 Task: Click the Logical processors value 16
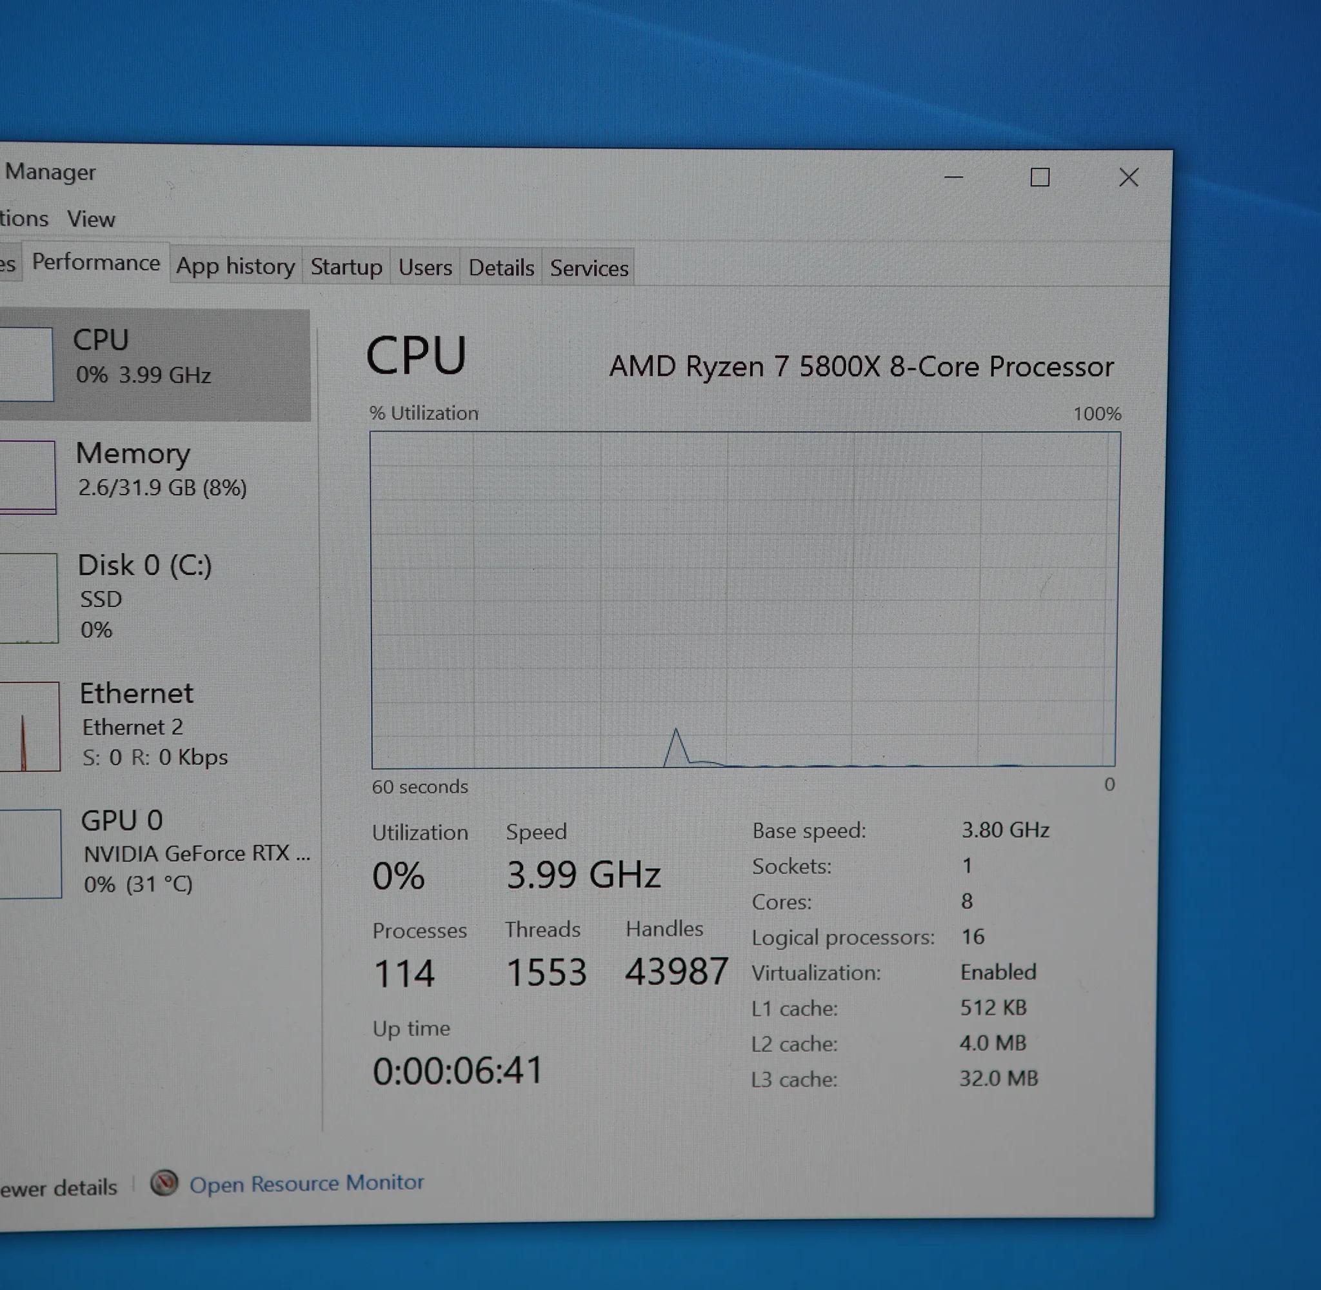[x=973, y=937]
